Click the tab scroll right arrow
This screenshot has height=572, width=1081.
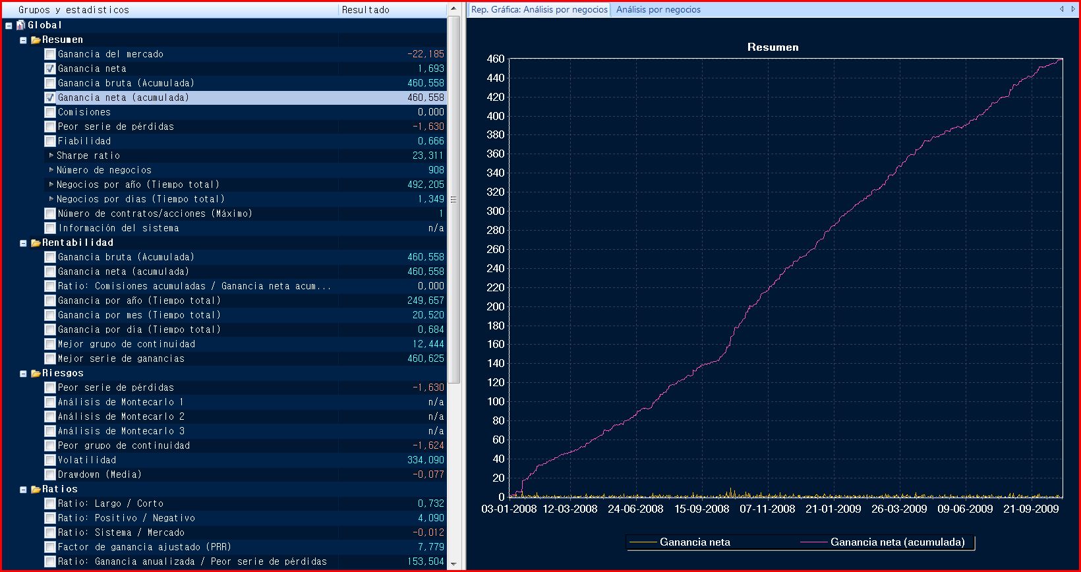(1072, 9)
